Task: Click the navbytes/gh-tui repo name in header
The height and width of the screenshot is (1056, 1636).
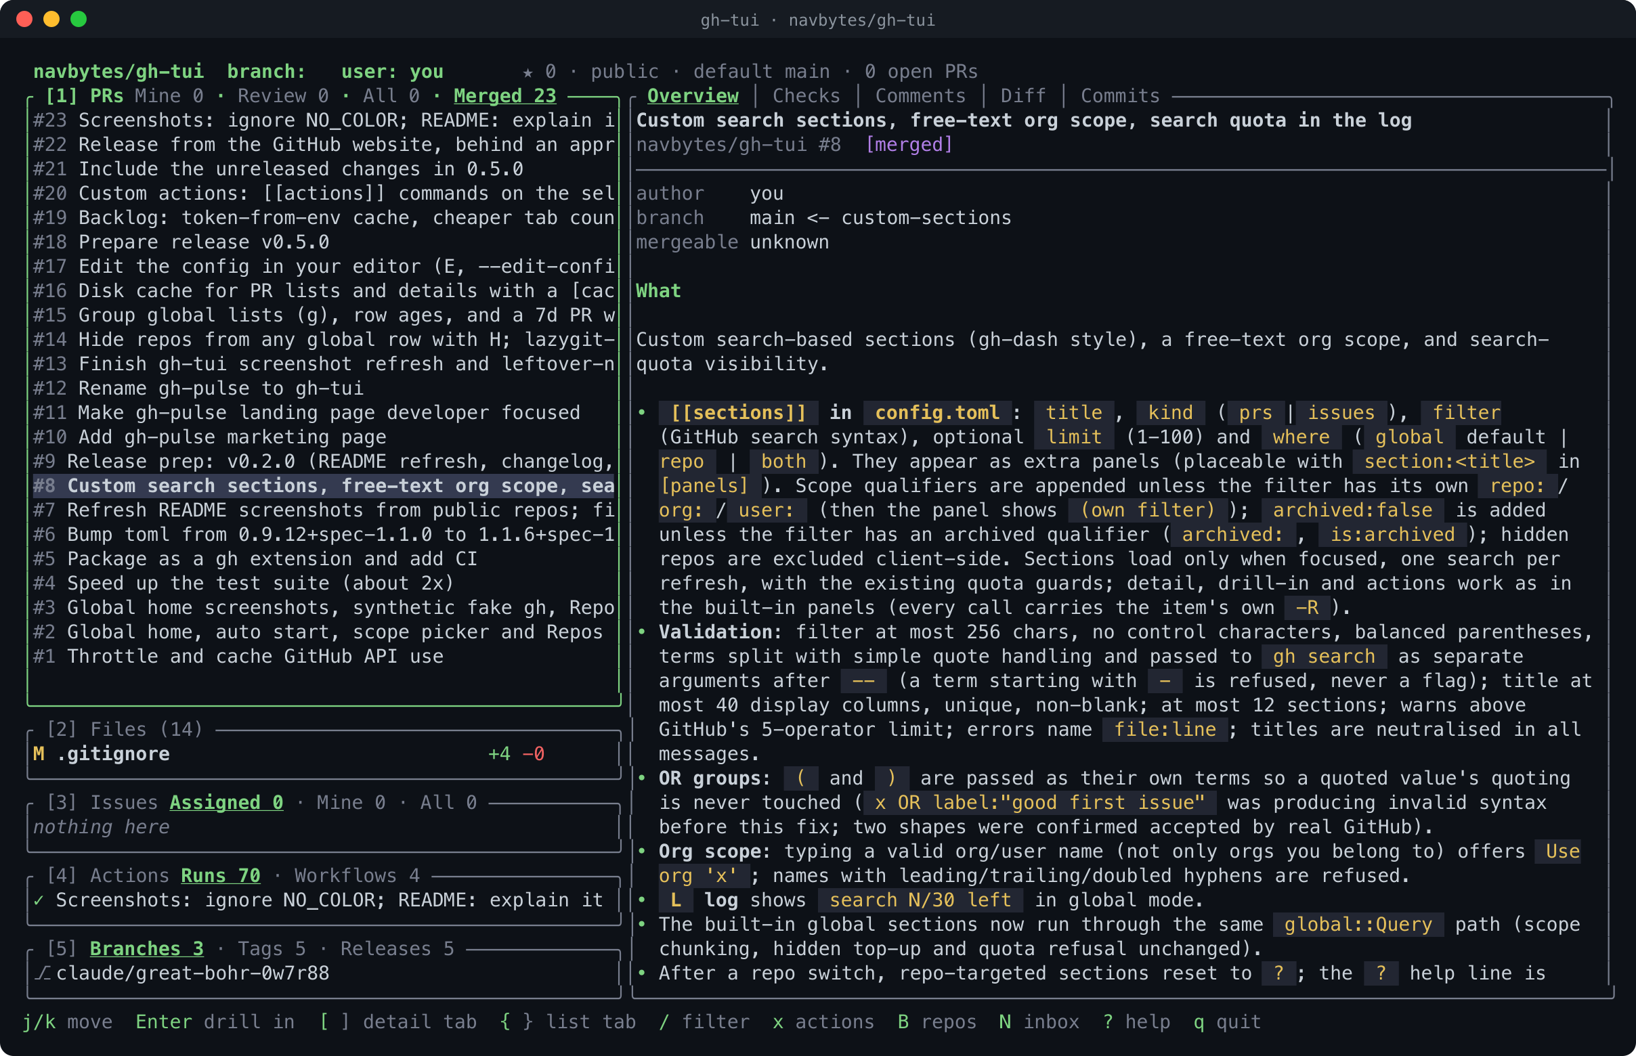Action: (118, 71)
